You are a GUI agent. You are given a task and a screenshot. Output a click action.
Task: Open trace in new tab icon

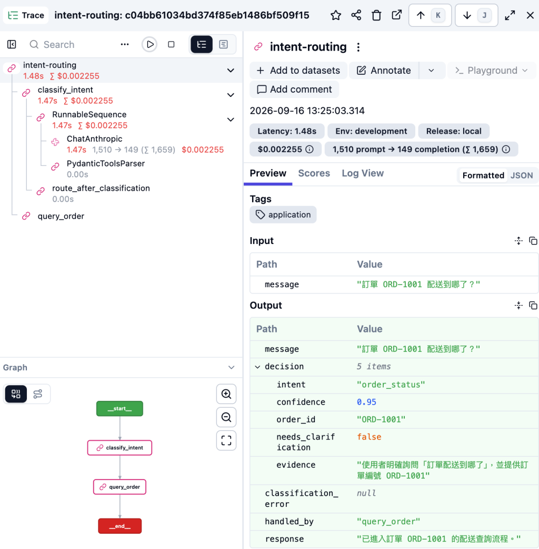click(x=397, y=15)
